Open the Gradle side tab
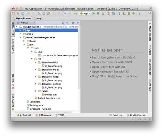The image size is (163, 136). point(150,50)
